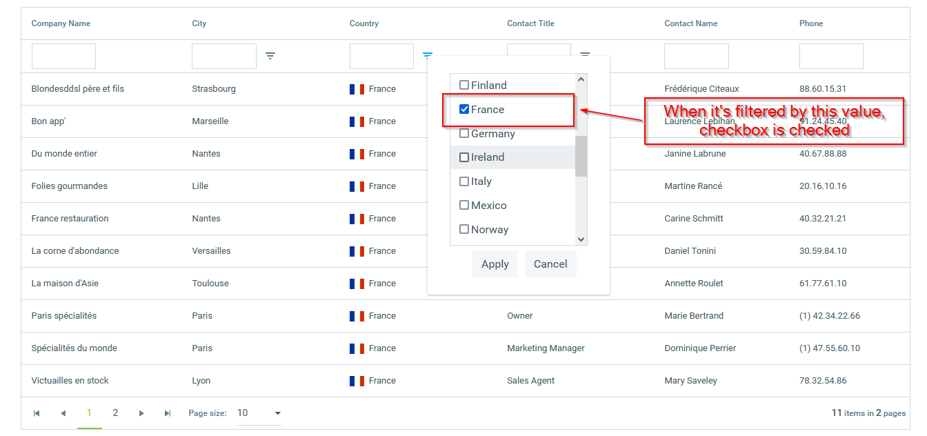Click the country list scrollbar thumb
Image resolution: width=927 pixels, height=436 pixels.
pos(581,156)
